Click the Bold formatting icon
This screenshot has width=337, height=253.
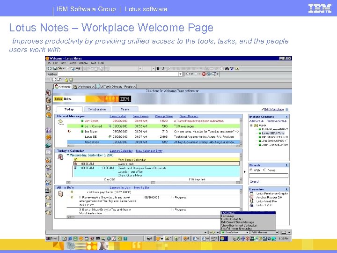pyautogui.click(x=158, y=68)
